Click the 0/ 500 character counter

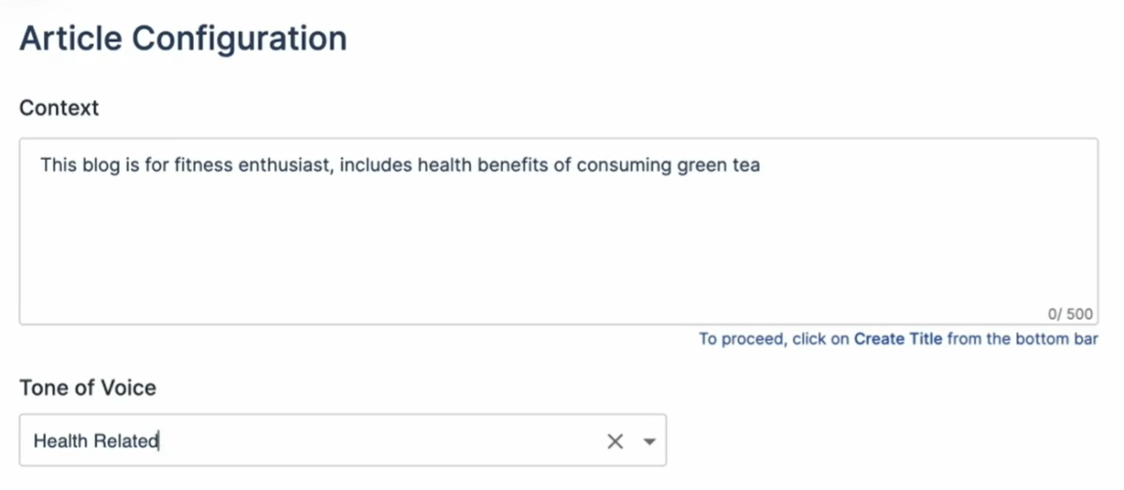[1072, 314]
